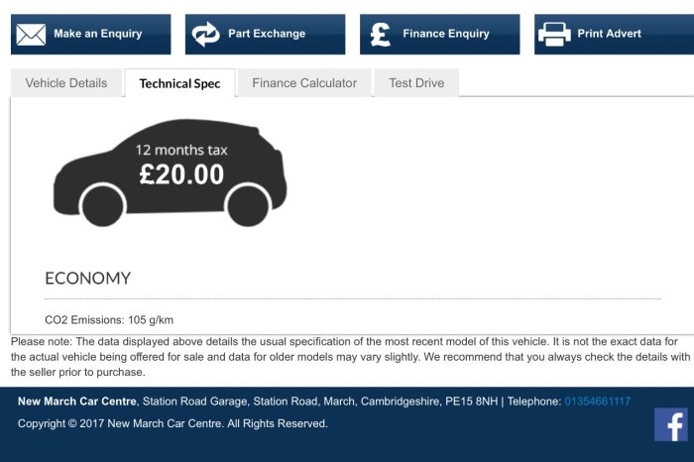The image size is (694, 462).
Task: Click the New March Car Centre footer name
Action: point(77,402)
